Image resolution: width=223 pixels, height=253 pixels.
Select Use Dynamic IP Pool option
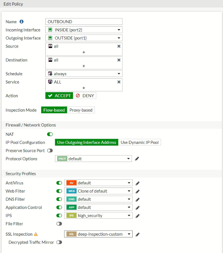click(140, 142)
